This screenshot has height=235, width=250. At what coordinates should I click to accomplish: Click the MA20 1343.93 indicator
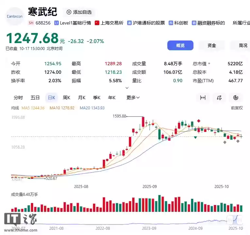(92, 108)
